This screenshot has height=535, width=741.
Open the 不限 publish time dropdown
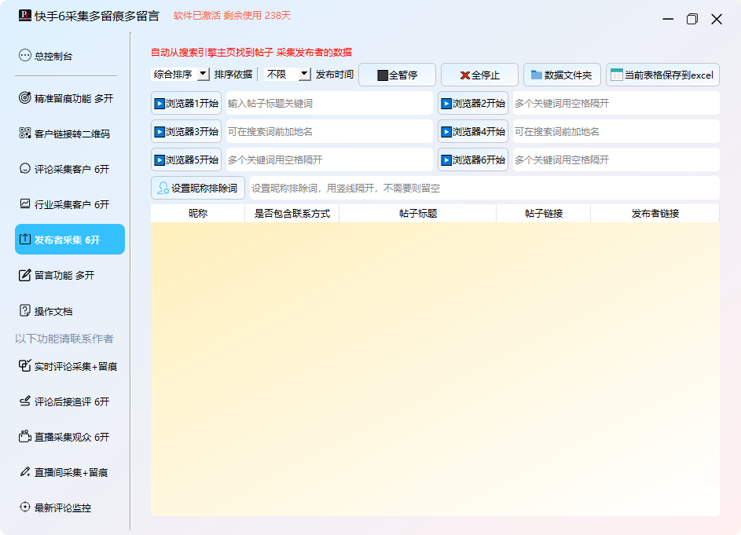click(x=304, y=75)
